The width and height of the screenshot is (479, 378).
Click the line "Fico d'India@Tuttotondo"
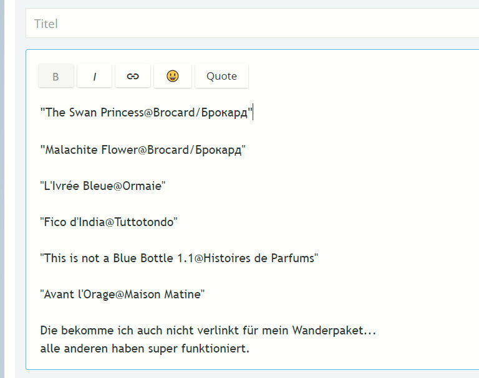tap(109, 222)
